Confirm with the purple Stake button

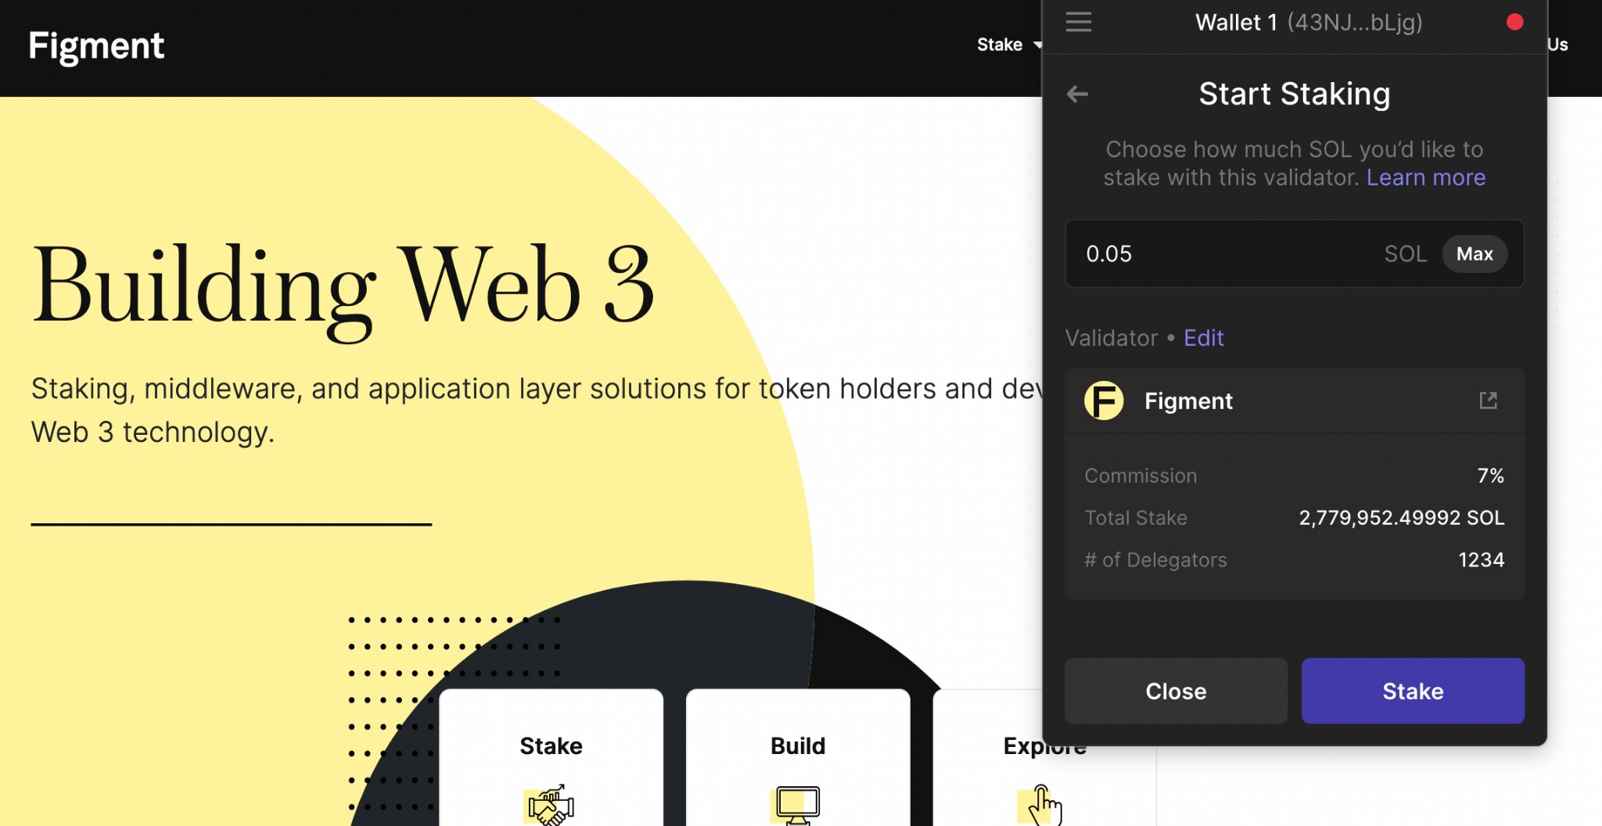[1413, 691]
